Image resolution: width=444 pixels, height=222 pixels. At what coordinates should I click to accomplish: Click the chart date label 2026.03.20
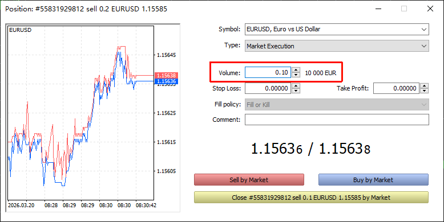point(21,205)
